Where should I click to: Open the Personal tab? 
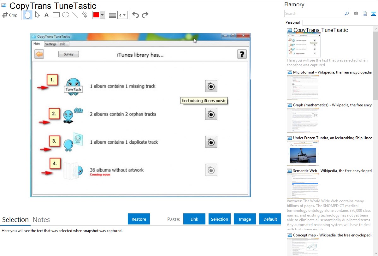coord(292,22)
